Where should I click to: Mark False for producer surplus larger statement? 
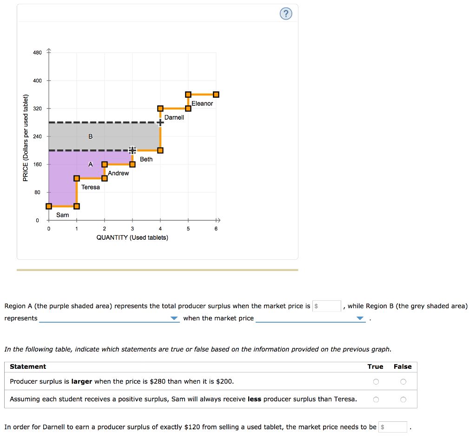[x=403, y=382]
